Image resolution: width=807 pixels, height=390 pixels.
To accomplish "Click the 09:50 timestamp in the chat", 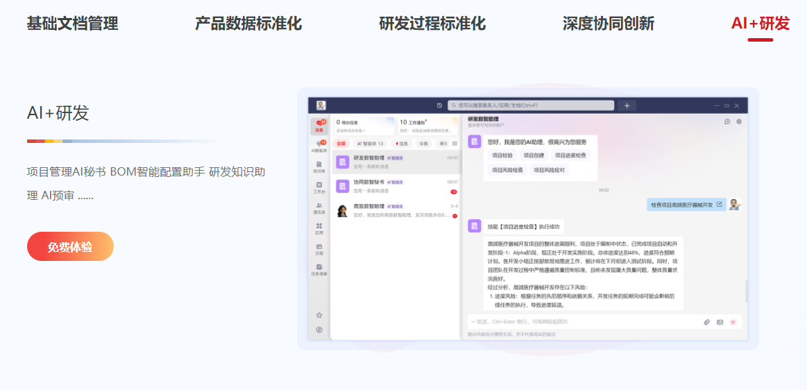I will (603, 190).
